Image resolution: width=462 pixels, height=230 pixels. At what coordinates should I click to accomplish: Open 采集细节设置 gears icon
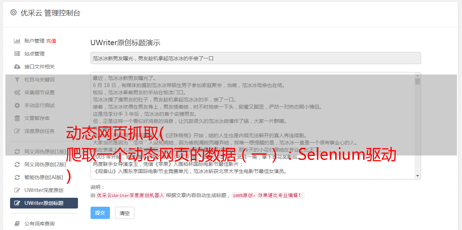(17, 92)
